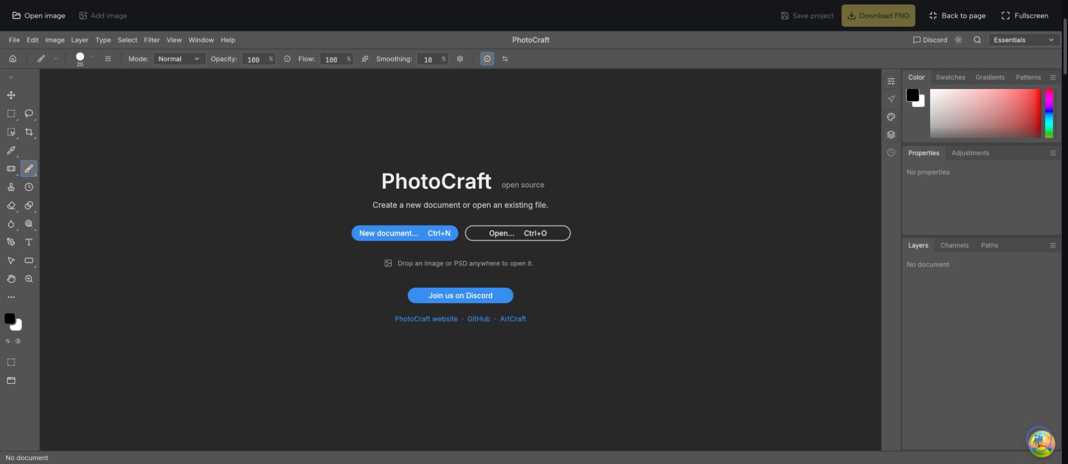Toggle quick mask mode dashed square icon
The image size is (1068, 464).
click(x=11, y=362)
